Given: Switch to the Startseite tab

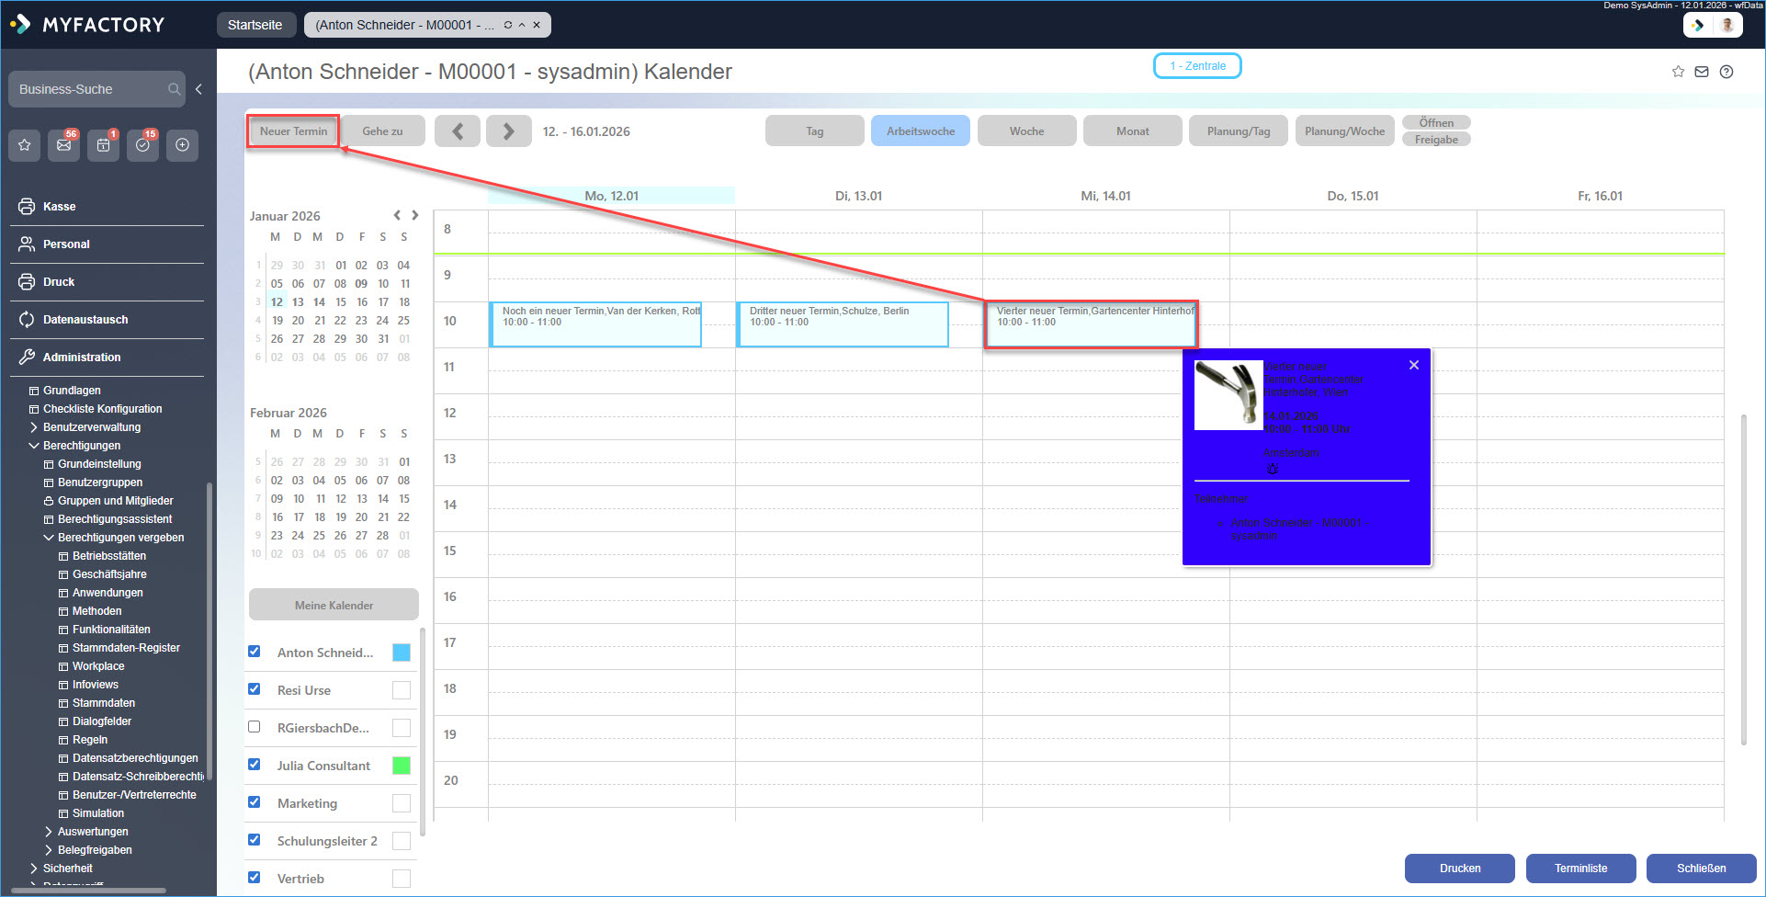Looking at the screenshot, I should (x=255, y=25).
